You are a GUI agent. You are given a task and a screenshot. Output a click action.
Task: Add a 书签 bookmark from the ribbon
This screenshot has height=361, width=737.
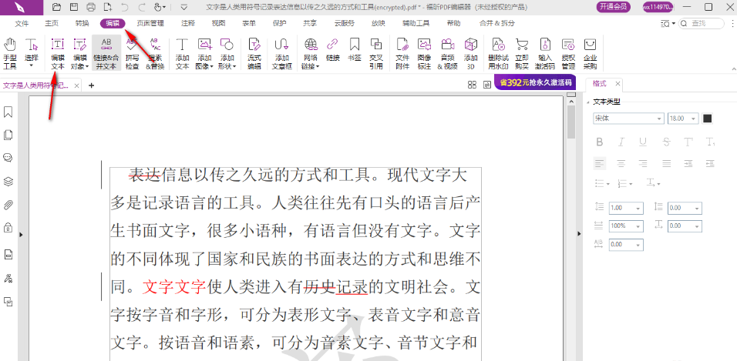pyautogui.click(x=354, y=49)
